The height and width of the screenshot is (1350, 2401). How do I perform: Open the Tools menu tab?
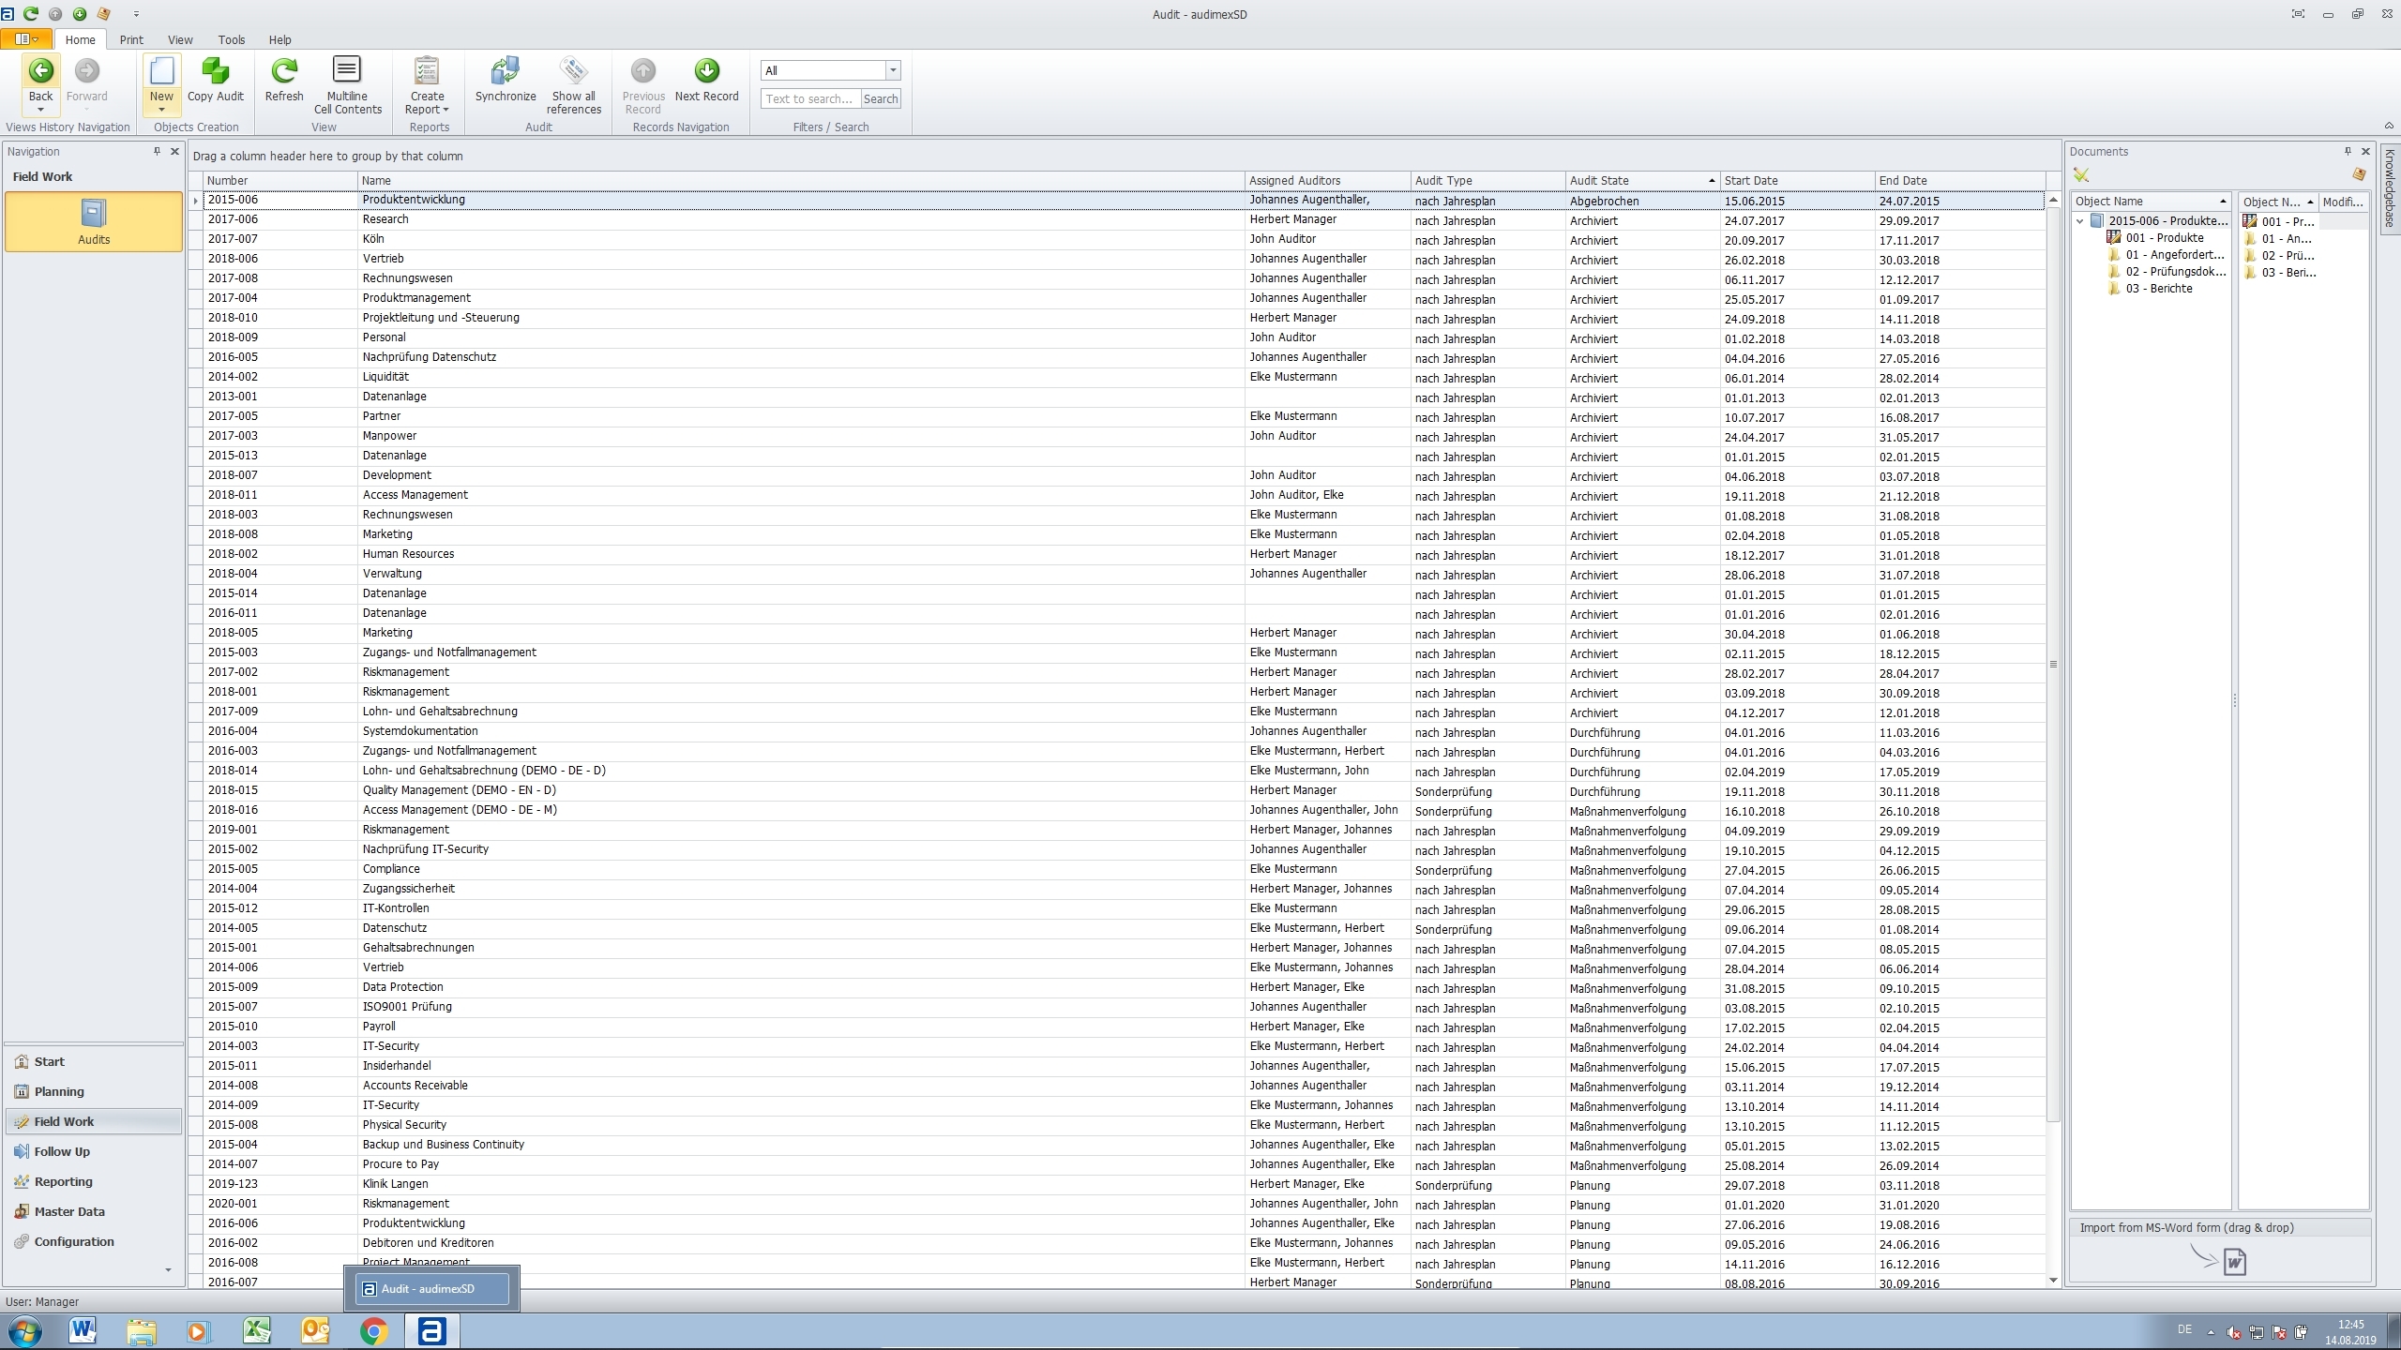pyautogui.click(x=231, y=39)
